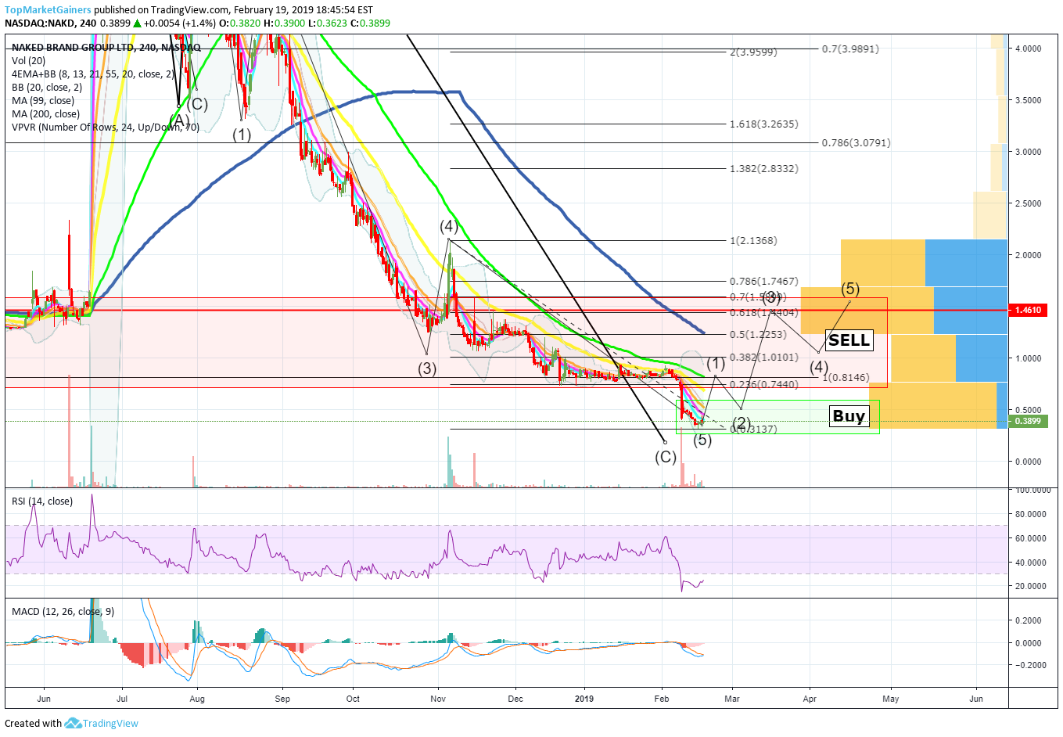Select the (3) wave label under November low
This screenshot has width=1063, height=737.
coord(426,368)
